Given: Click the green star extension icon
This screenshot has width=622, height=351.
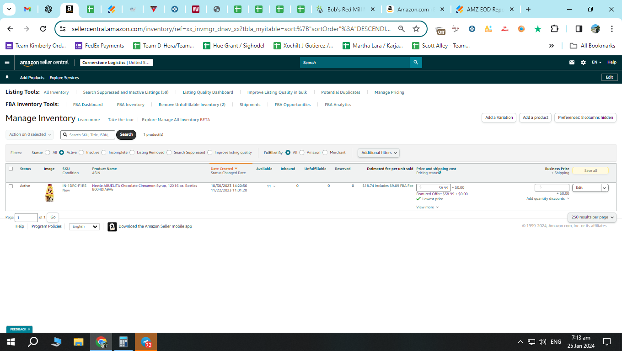Looking at the screenshot, I should click(x=538, y=29).
